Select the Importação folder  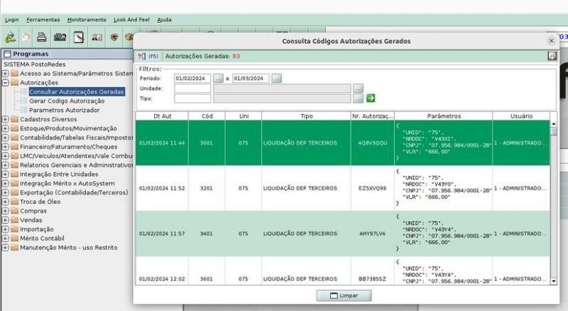pos(37,230)
